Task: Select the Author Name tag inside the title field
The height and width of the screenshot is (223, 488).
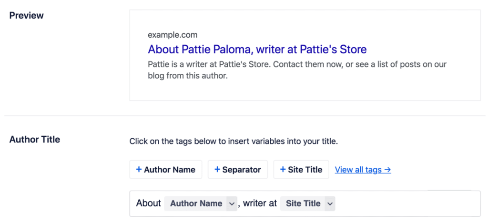Action: tap(196, 203)
